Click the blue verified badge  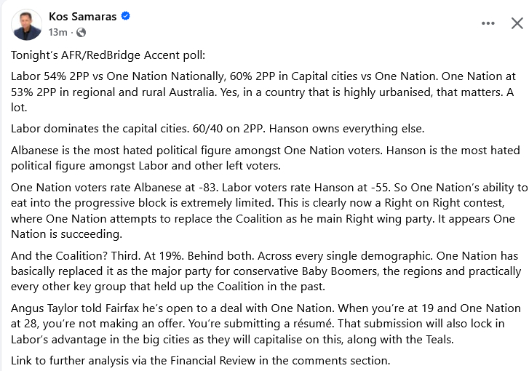pyautogui.click(x=125, y=17)
